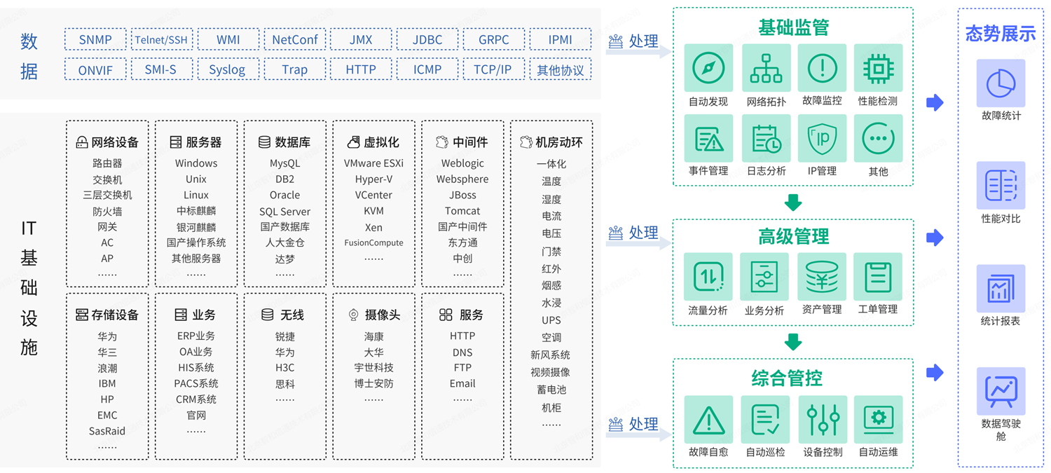Viewport: 1051px width, 473px height.
Task: Click the 自动发现 compass icon
Action: click(708, 69)
